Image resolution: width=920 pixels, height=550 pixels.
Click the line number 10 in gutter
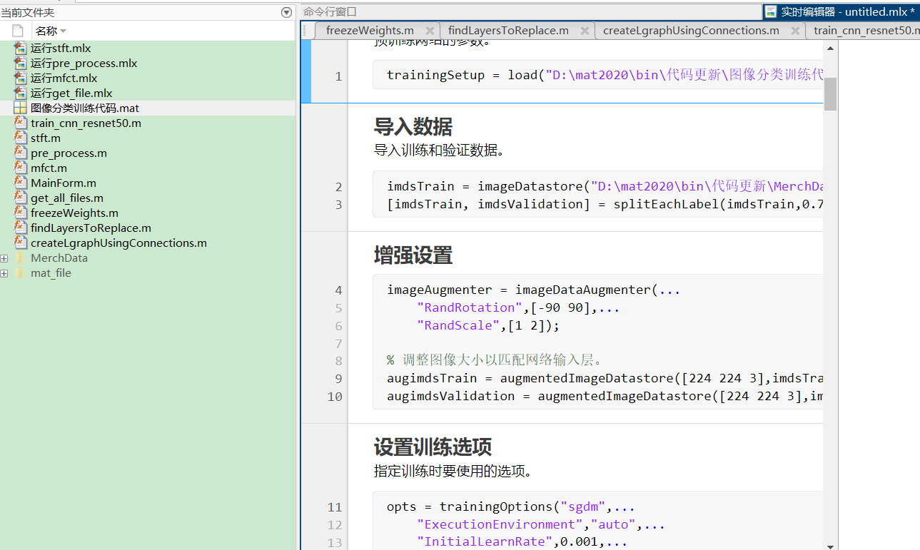335,396
